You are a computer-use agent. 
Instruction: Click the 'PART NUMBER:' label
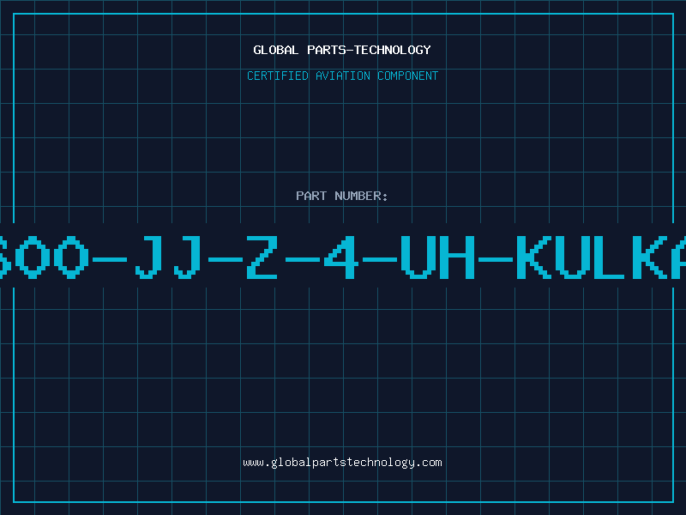click(x=342, y=196)
